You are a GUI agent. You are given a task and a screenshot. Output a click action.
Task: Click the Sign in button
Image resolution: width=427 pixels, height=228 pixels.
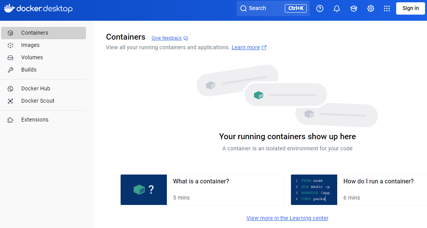(410, 8)
